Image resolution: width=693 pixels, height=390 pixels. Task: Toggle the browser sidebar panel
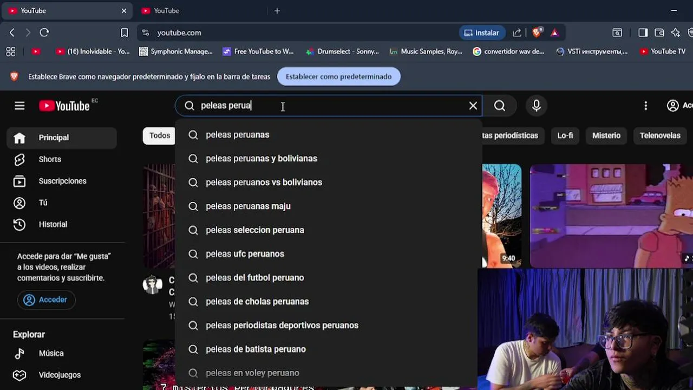643,32
